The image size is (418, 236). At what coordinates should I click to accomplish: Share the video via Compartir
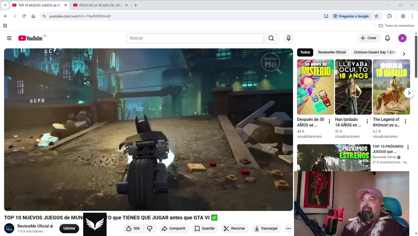tap(173, 228)
